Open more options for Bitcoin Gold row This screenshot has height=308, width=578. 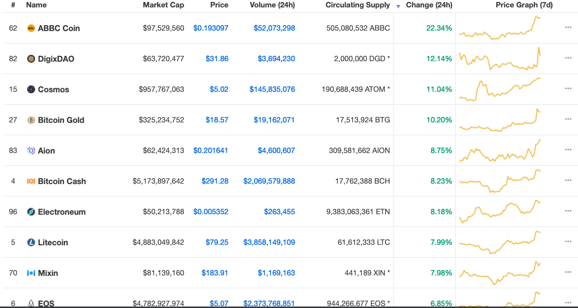coord(568,119)
